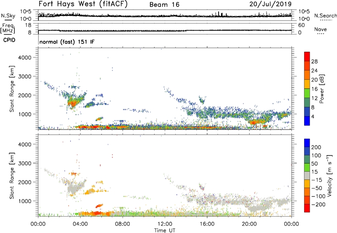The width and height of the screenshot is (337, 233).
Task: Click the noise trace in N.Sky panel
Action: [165, 16]
